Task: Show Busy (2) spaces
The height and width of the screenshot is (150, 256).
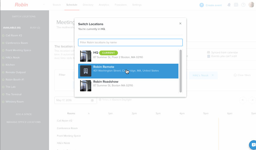Action: pos(35,28)
